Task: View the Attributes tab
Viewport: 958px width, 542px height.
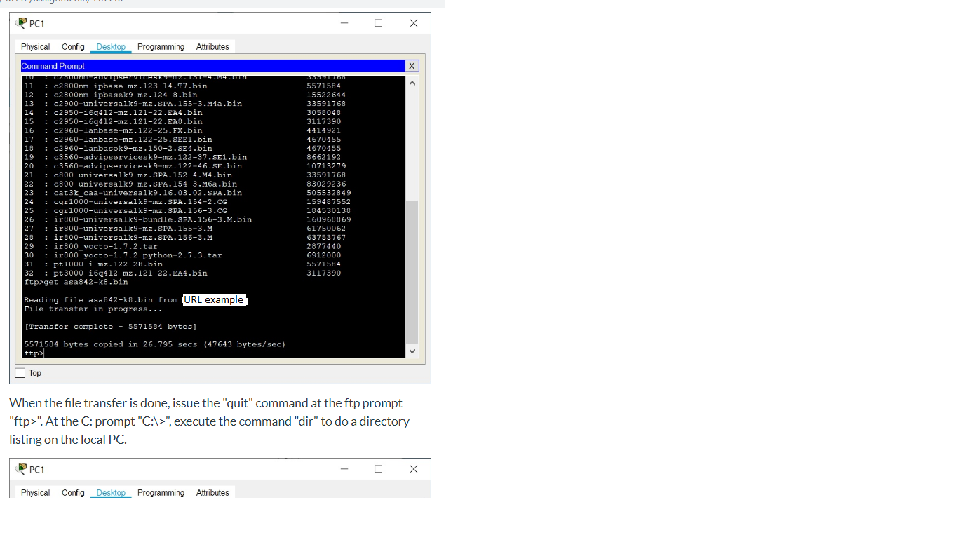Action: [x=212, y=46]
